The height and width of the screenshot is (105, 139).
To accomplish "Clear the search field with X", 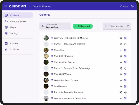I will coord(128,26).
